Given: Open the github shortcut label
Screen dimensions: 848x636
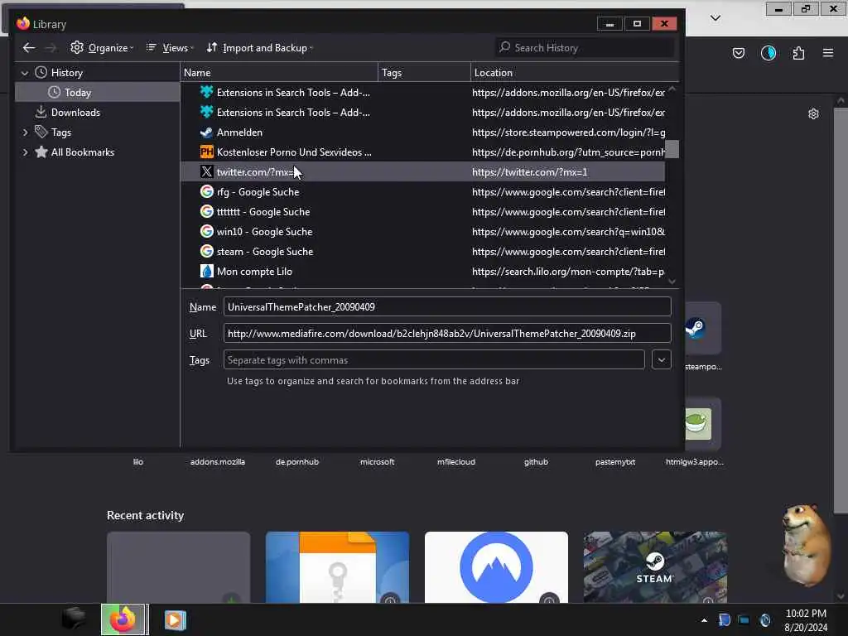Looking at the screenshot, I should click(536, 462).
